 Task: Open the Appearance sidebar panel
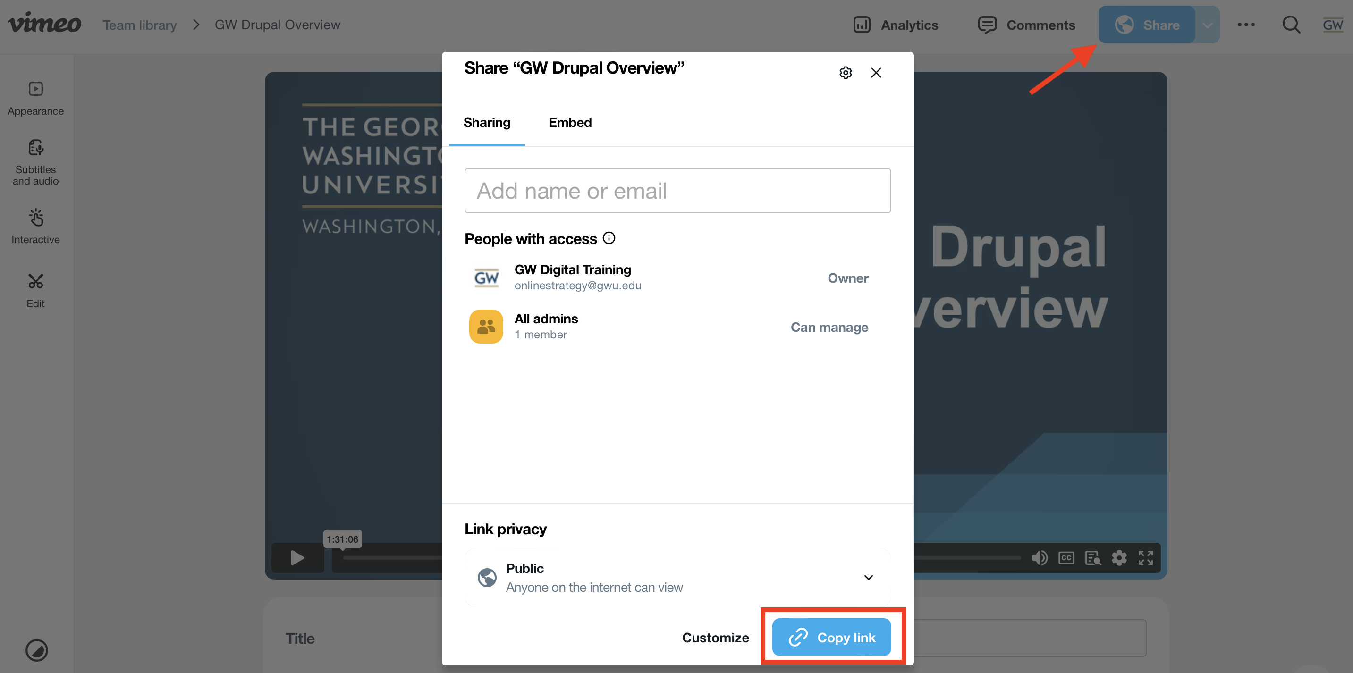coord(36,98)
